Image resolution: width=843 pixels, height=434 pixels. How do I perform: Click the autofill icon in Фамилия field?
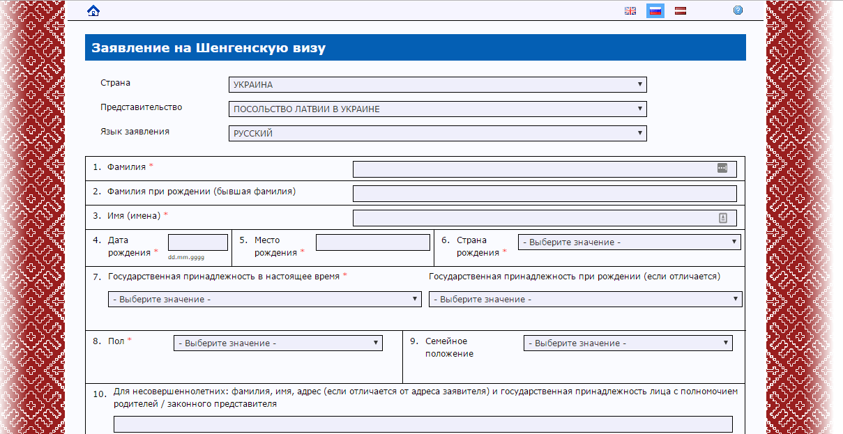(x=722, y=168)
